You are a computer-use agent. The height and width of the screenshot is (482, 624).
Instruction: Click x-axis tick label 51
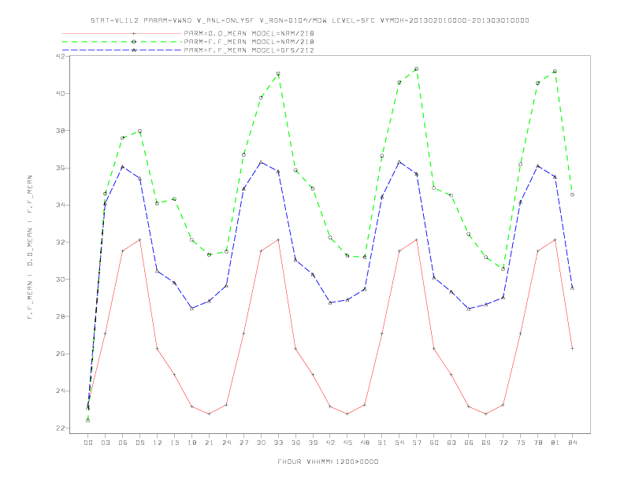382,443
